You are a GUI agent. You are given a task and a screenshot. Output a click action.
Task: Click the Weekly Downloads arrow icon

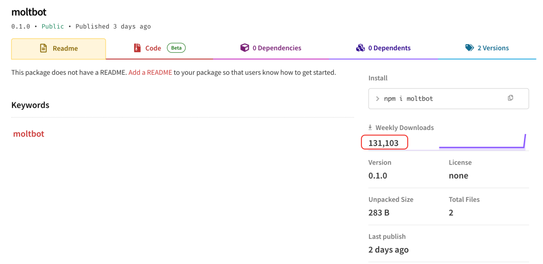point(371,128)
